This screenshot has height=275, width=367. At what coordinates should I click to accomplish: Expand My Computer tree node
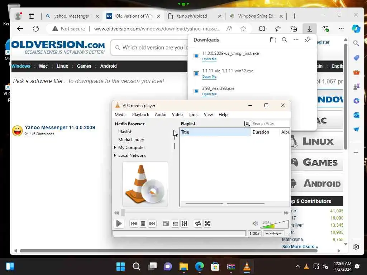point(115,147)
